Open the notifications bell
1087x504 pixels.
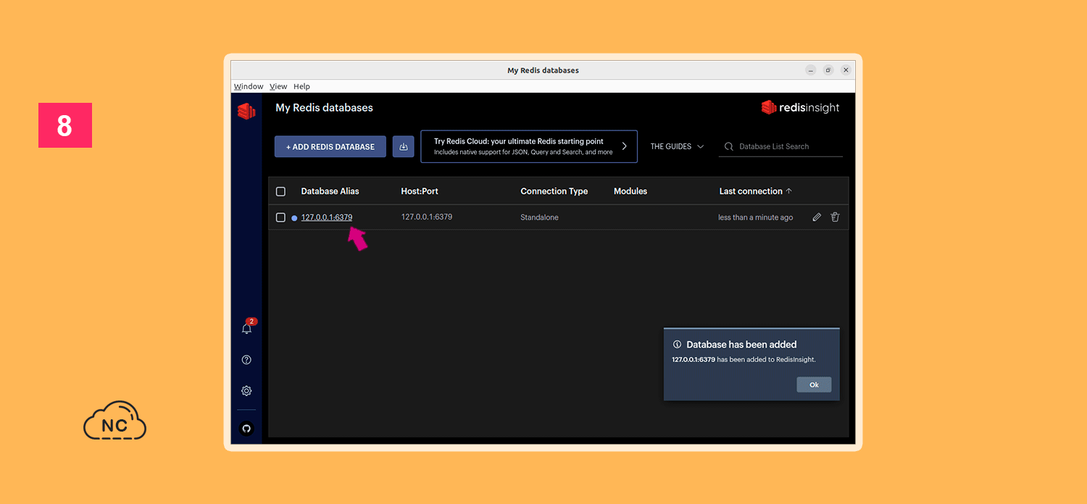tap(246, 329)
